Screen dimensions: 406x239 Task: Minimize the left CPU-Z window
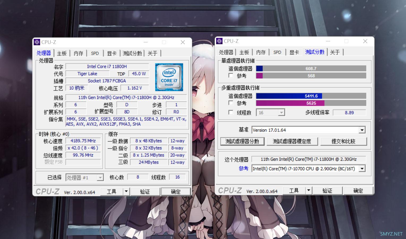click(x=146, y=42)
